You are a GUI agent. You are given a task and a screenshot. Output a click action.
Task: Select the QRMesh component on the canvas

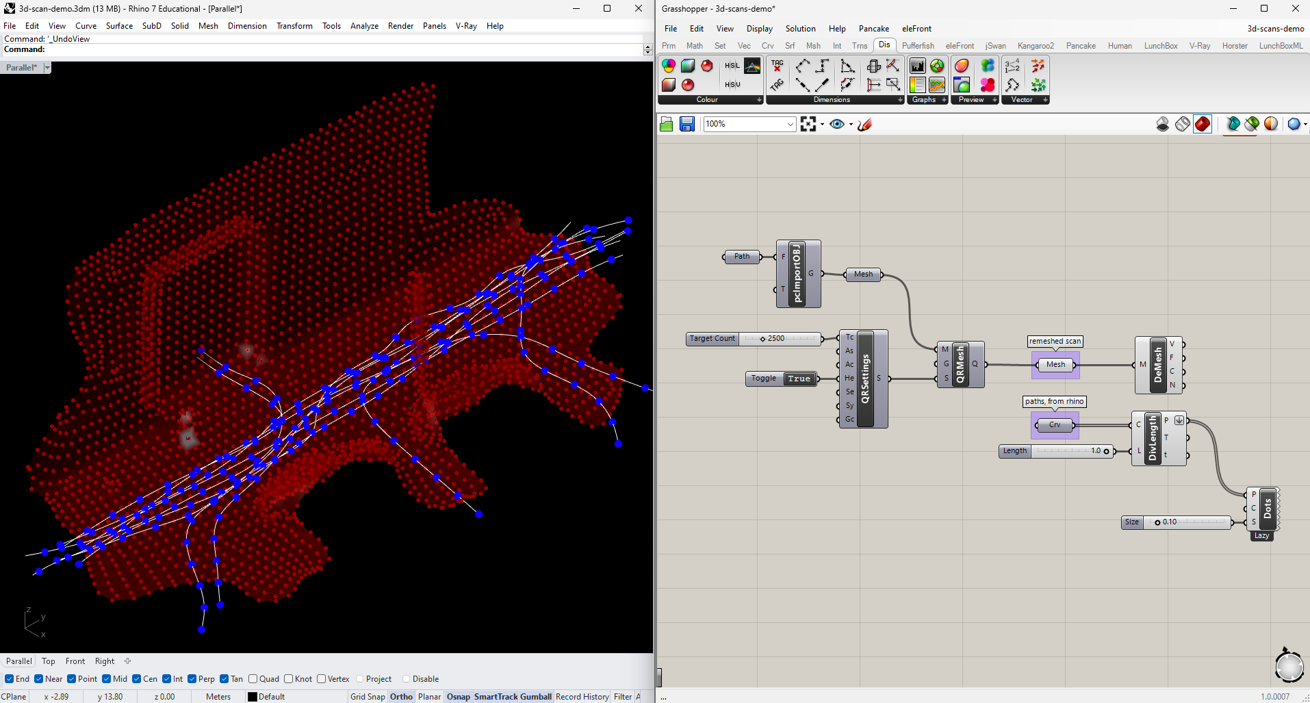[961, 363]
